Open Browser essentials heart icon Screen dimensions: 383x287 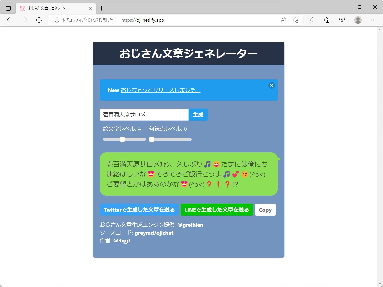342,20
